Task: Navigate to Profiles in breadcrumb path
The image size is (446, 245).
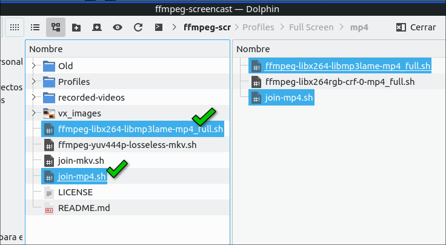Action: coord(258,27)
